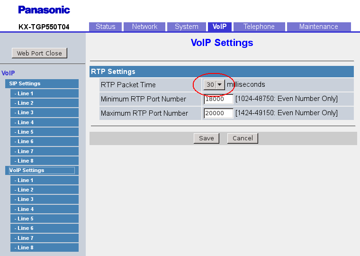Screen dimensions: 360x256
Task: Select the VoIP tab
Action: point(219,27)
